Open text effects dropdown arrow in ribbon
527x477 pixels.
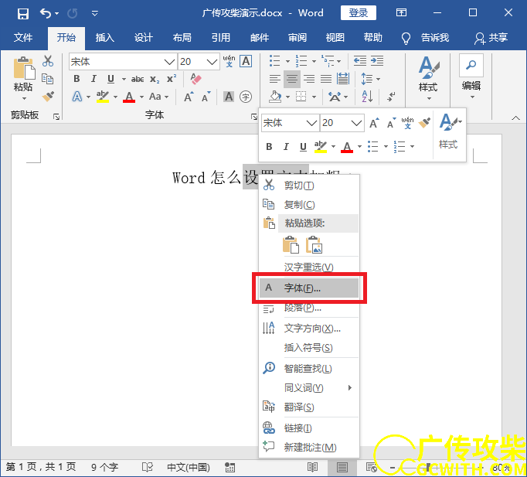[88, 97]
